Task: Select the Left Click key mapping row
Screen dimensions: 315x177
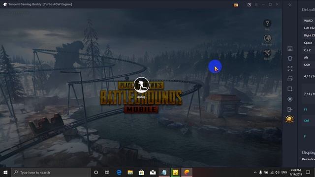Action: (309, 28)
